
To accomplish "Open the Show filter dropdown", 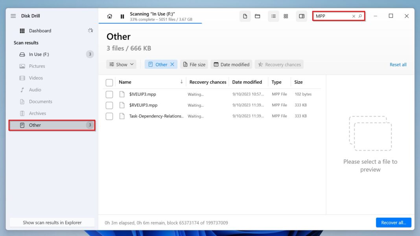I will pos(121,64).
